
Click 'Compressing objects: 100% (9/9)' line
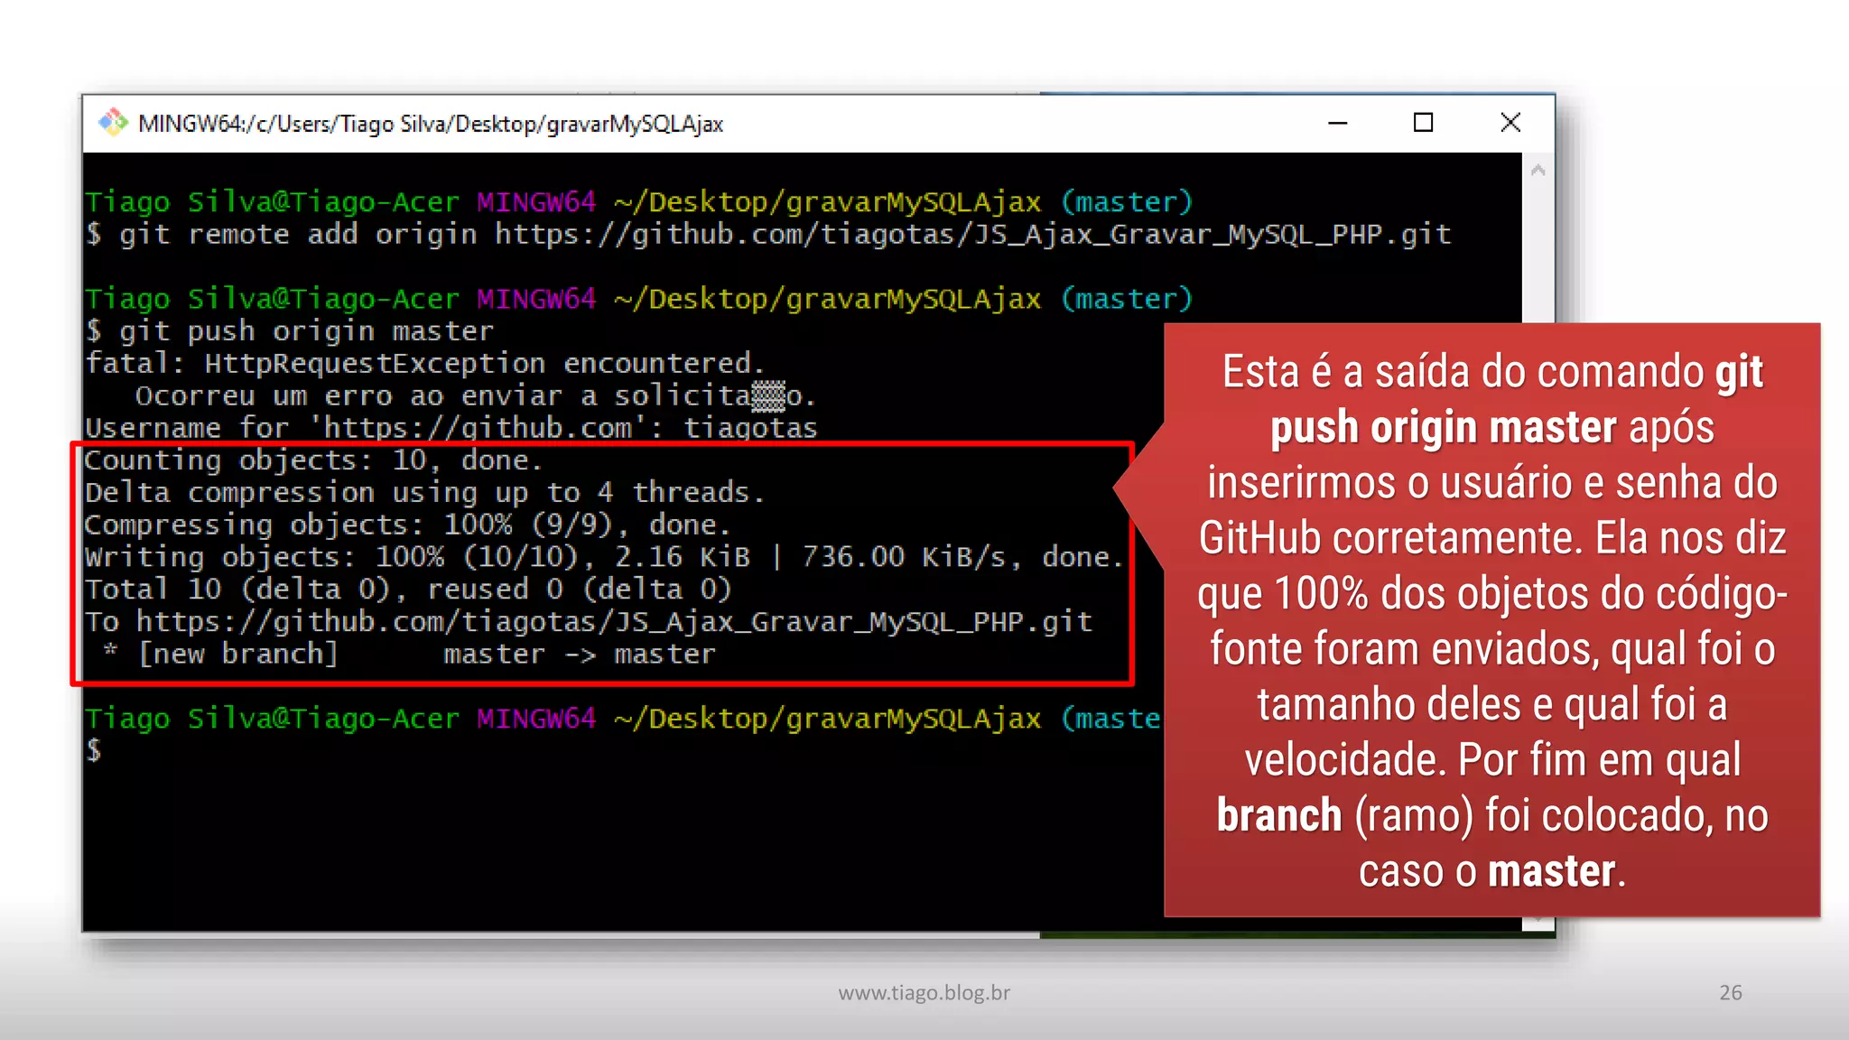(x=407, y=525)
